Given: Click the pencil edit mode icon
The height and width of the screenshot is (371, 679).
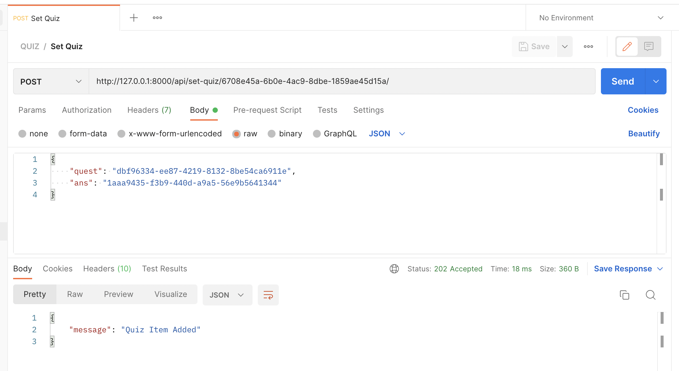Looking at the screenshot, I should 627,47.
